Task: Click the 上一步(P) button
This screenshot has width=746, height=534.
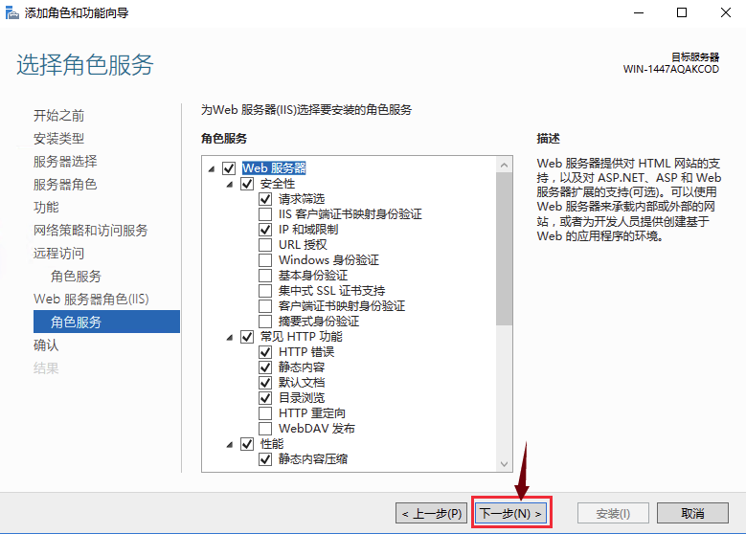Action: click(432, 513)
